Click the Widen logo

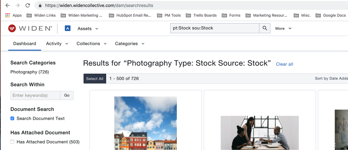click(30, 29)
